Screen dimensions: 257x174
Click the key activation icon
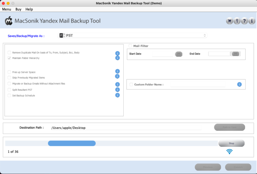(237, 21)
